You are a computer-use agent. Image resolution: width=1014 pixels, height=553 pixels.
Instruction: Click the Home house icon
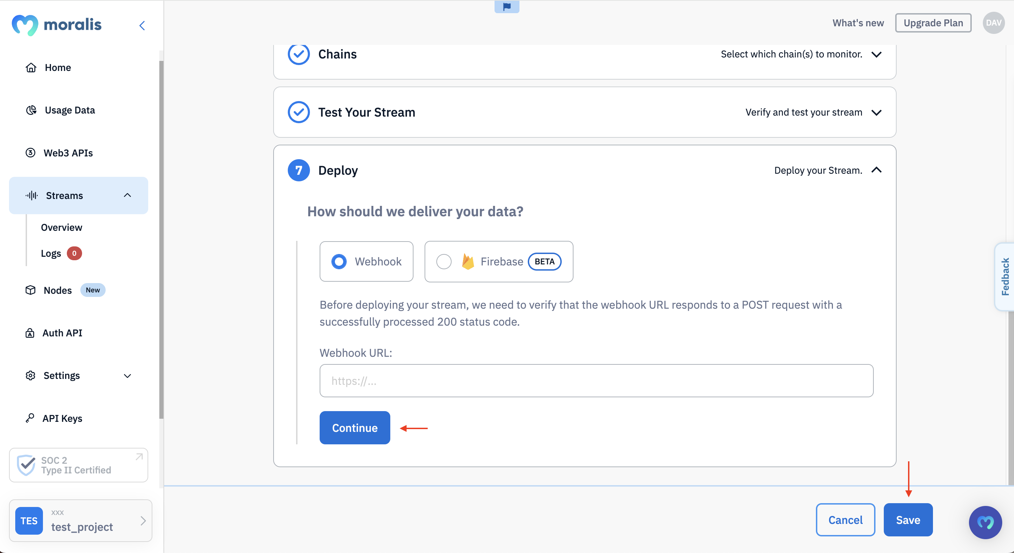pos(31,67)
